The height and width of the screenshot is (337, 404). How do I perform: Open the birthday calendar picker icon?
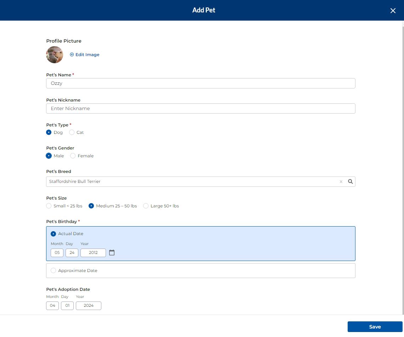(112, 252)
